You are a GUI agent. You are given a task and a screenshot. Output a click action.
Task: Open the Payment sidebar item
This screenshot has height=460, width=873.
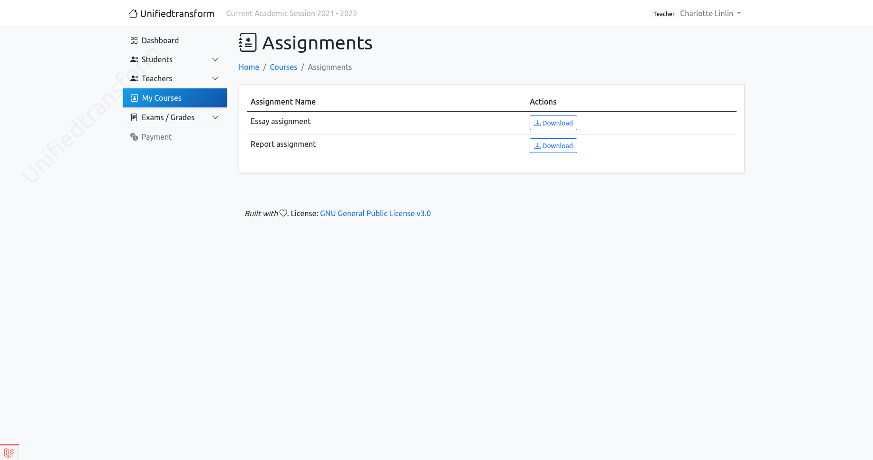[x=175, y=137]
